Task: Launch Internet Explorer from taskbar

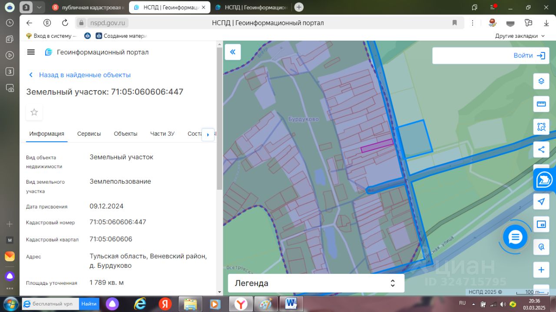Action: tap(140, 304)
